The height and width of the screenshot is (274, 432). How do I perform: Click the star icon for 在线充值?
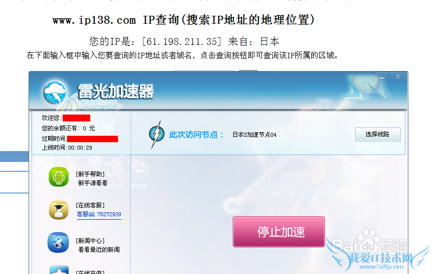click(x=59, y=270)
